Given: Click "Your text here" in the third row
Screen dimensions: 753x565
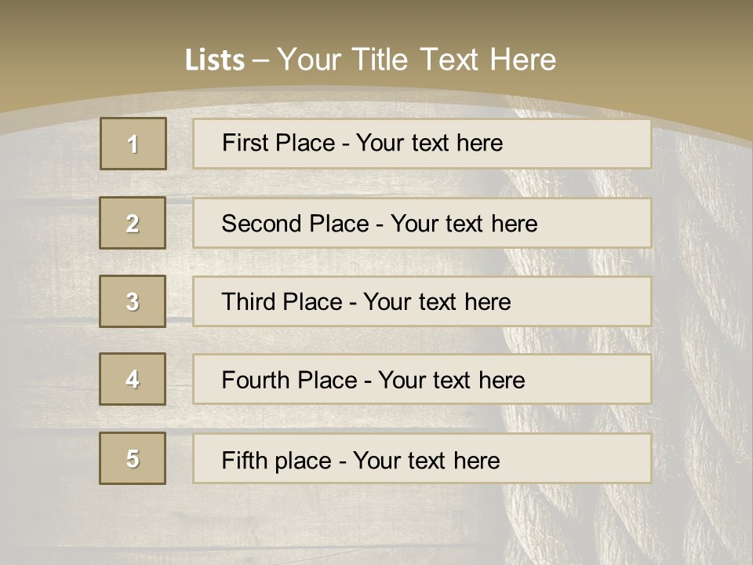Looking at the screenshot, I should coord(438,302).
